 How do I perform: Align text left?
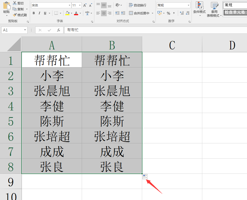98,13
